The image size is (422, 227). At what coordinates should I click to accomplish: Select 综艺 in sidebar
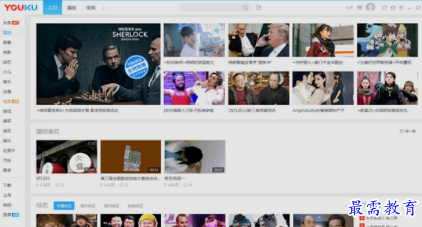pyautogui.click(x=7, y=62)
